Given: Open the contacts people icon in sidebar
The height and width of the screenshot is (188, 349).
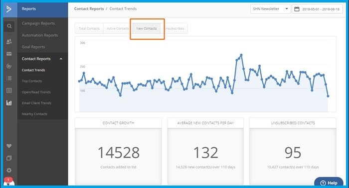Looking at the screenshot, I should tap(9, 41).
